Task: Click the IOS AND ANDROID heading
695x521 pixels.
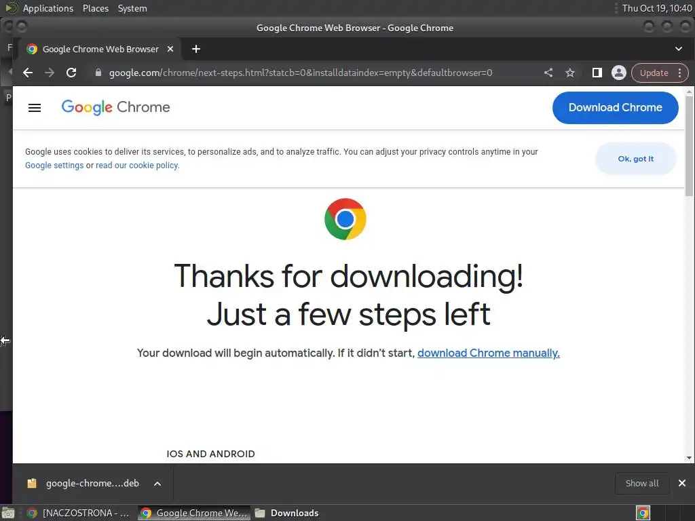Action: click(210, 454)
